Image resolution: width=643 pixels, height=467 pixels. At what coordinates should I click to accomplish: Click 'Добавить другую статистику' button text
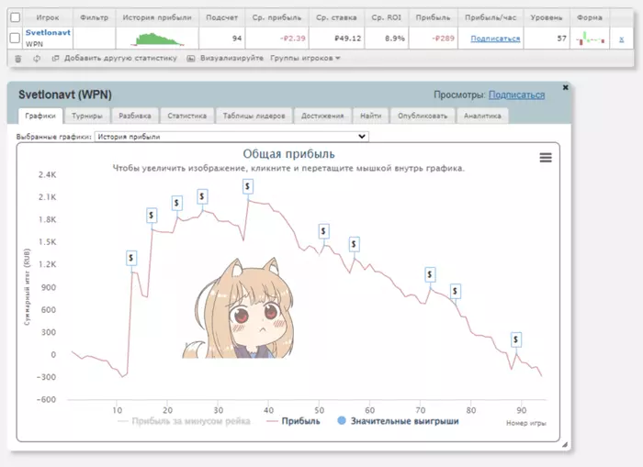(x=120, y=58)
